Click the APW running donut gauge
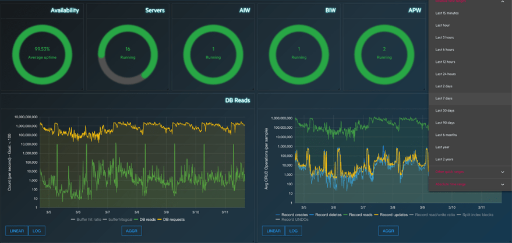The height and width of the screenshot is (243, 512). (384, 53)
